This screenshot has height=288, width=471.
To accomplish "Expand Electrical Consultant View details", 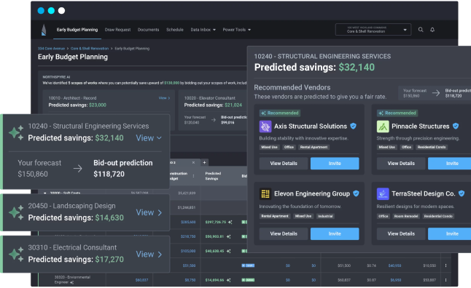I will (x=149, y=254).
